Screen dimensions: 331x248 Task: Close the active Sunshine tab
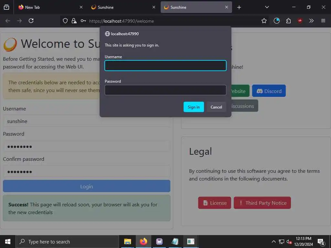(x=227, y=7)
